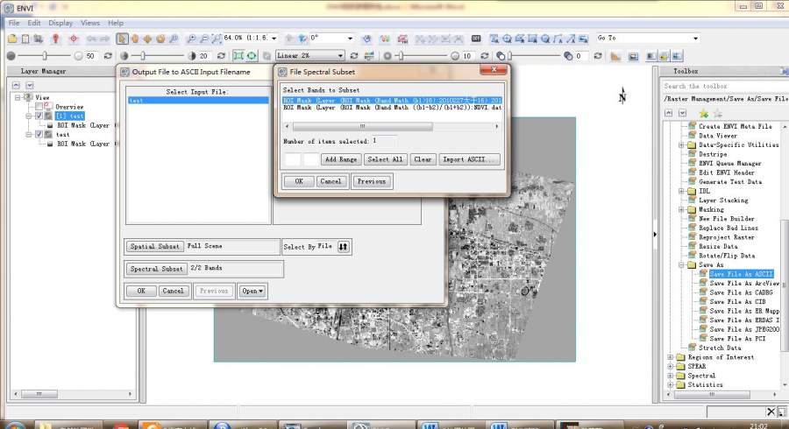This screenshot has width=789, height=429.
Task: Click the Zoom magnifier tool with rectangle
Action: pyautogui.click(x=174, y=39)
